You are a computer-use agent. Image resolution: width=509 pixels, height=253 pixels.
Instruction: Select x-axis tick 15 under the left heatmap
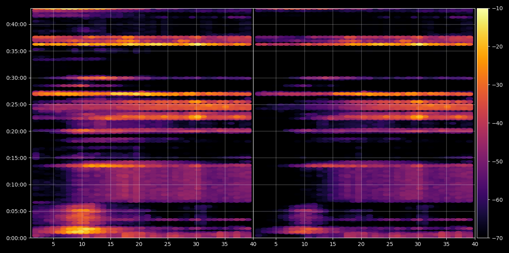[x=110, y=244]
